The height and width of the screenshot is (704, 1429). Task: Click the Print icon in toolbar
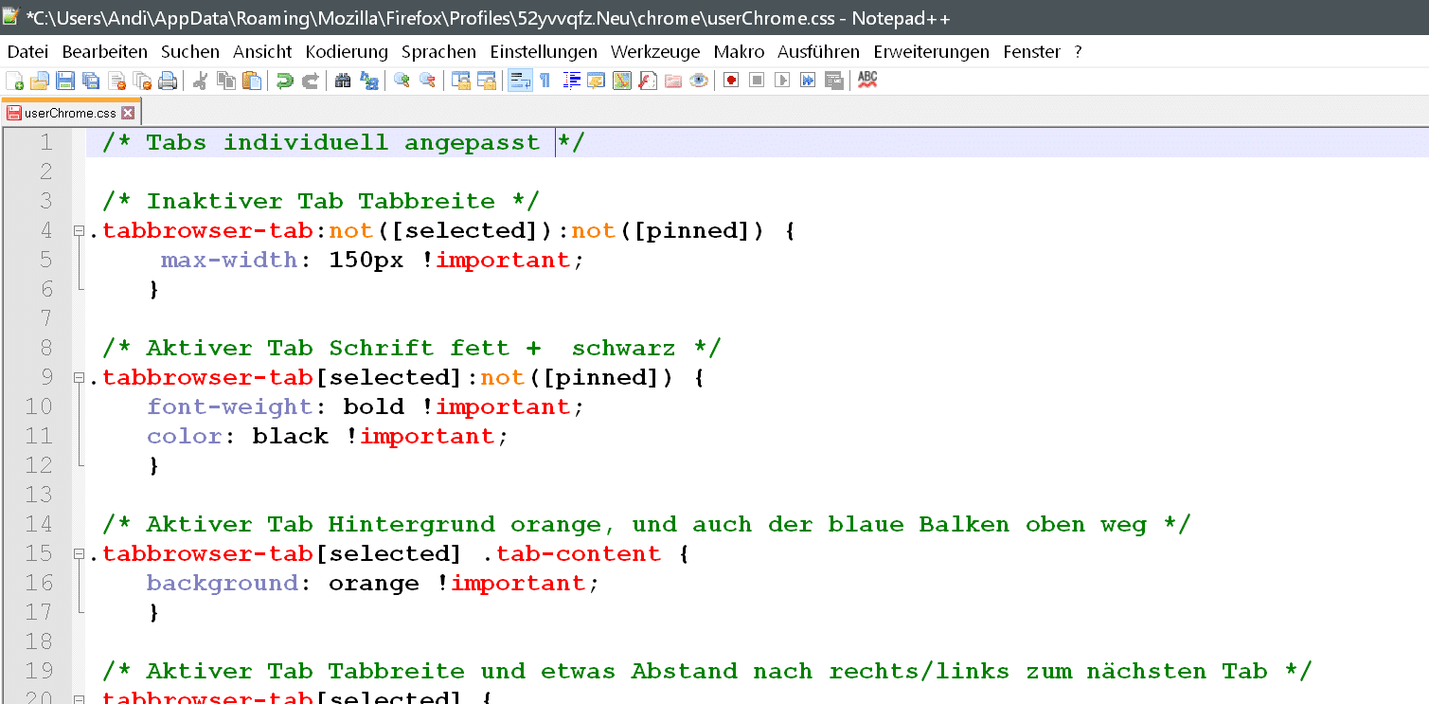click(169, 81)
